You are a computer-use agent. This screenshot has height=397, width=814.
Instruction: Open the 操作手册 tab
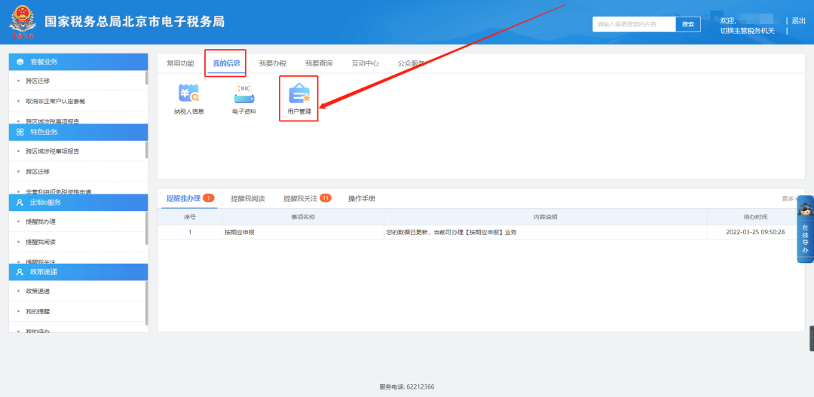pyautogui.click(x=362, y=198)
